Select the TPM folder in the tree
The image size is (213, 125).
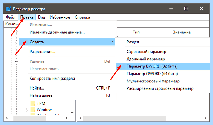(41, 103)
